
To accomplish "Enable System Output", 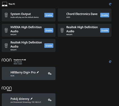I will (49, 15).
